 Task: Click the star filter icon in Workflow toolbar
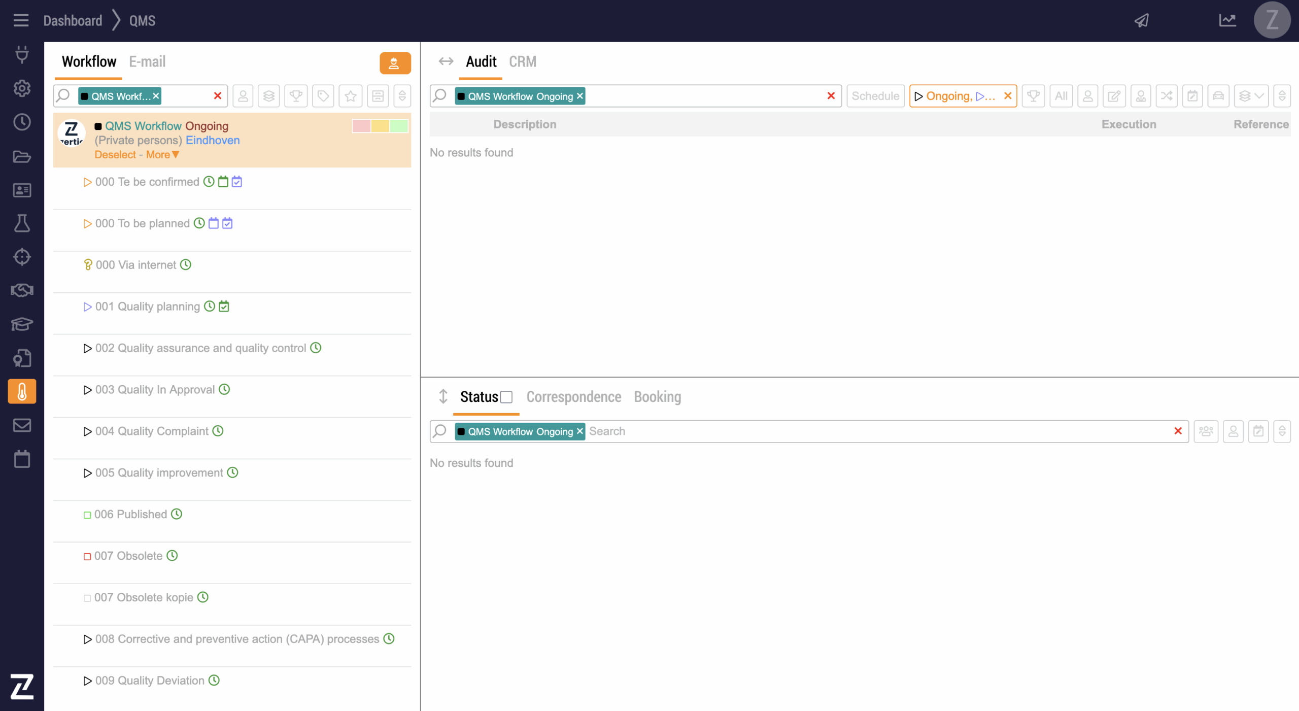350,96
